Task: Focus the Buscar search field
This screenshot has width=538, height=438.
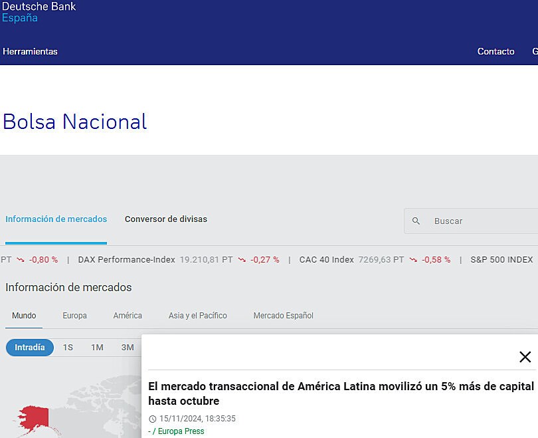Action: (x=471, y=221)
